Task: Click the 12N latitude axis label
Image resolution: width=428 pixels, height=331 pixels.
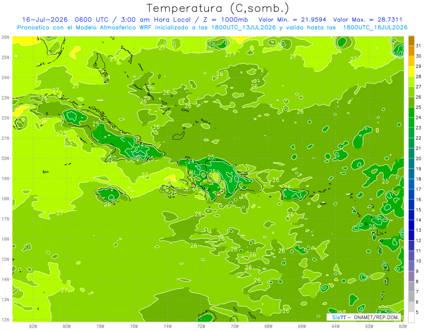Action: [x=5, y=320]
